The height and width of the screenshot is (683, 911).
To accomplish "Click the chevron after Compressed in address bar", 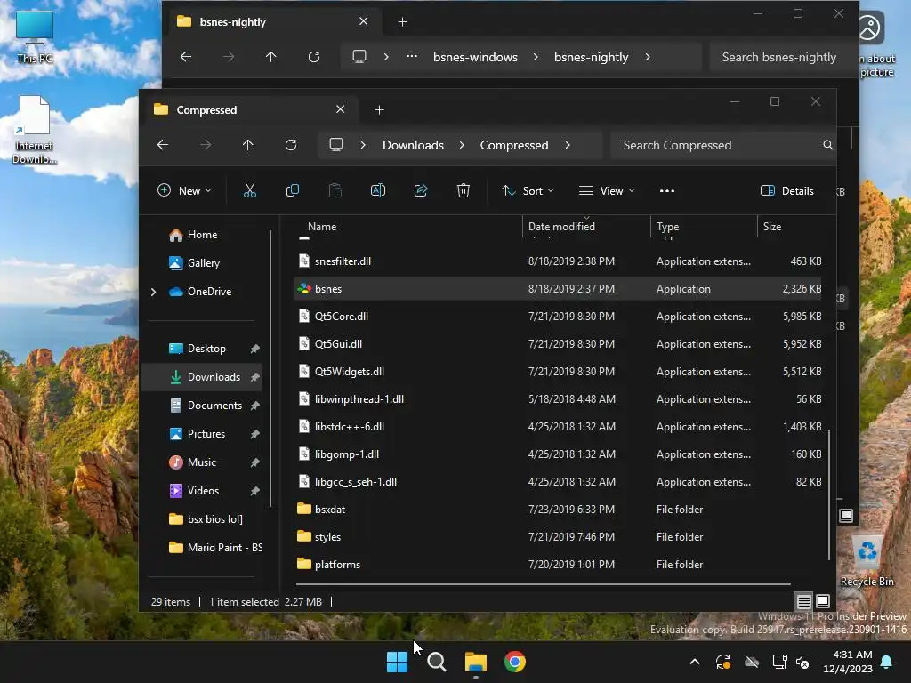I will pyautogui.click(x=568, y=145).
